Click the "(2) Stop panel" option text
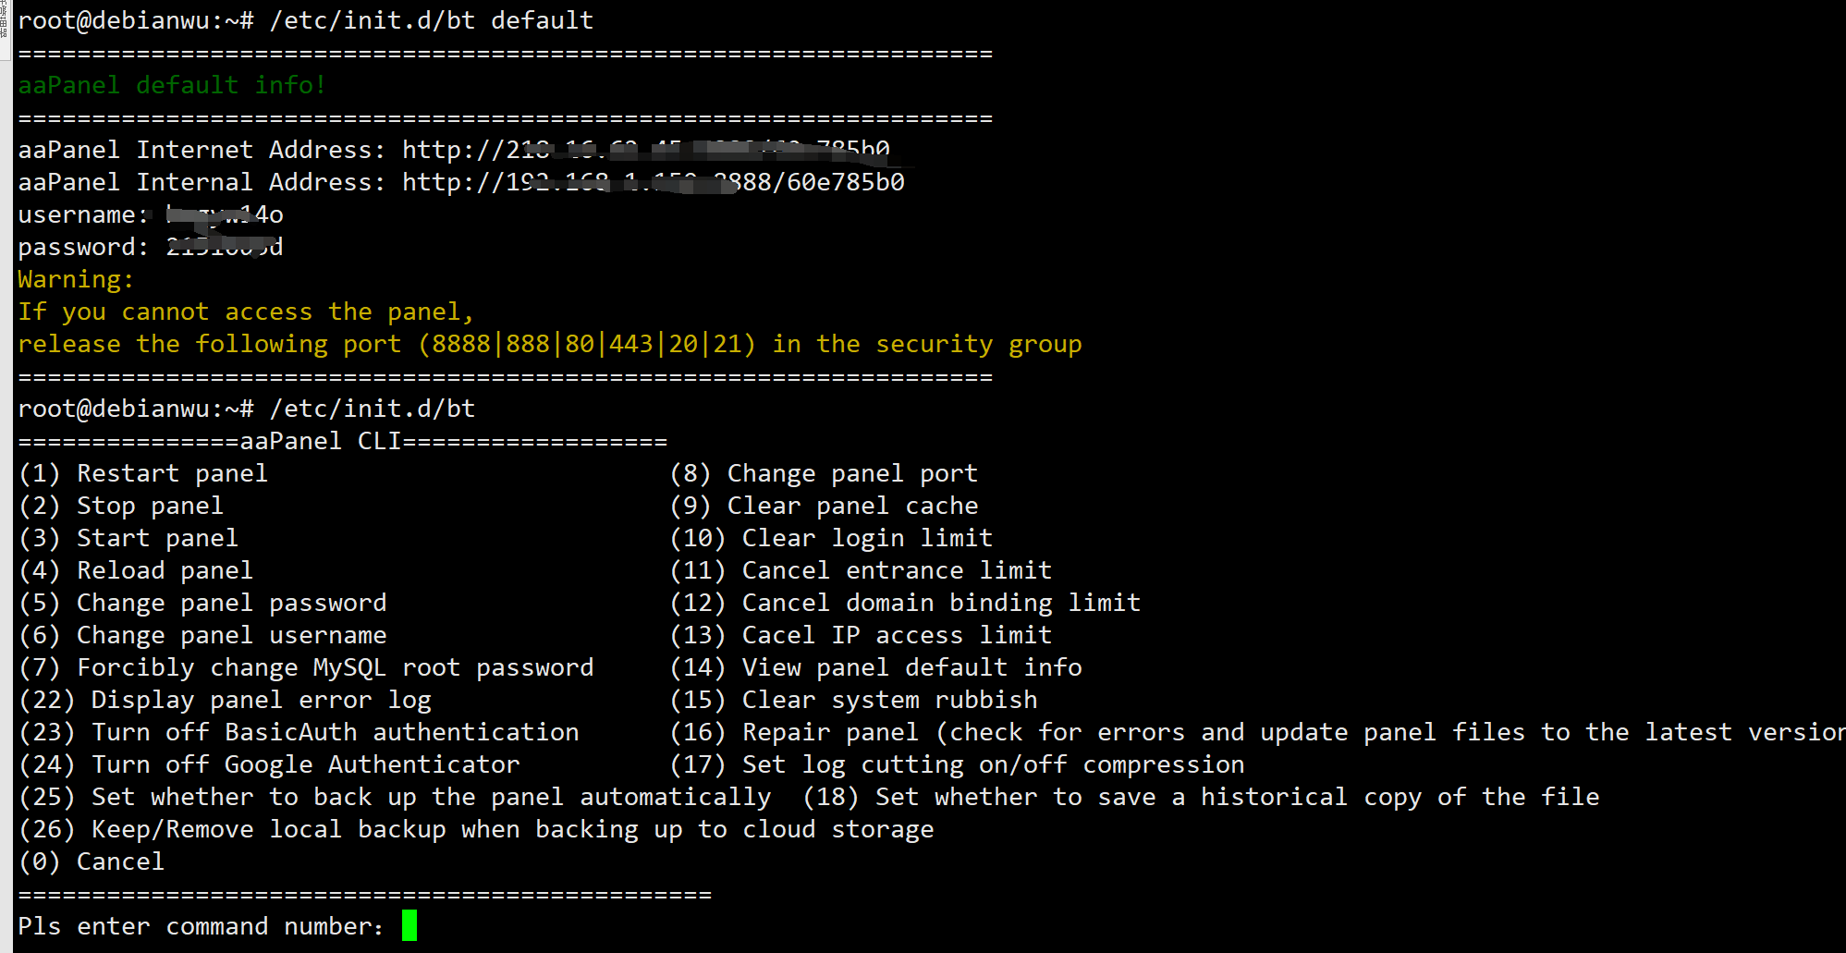 (121, 506)
